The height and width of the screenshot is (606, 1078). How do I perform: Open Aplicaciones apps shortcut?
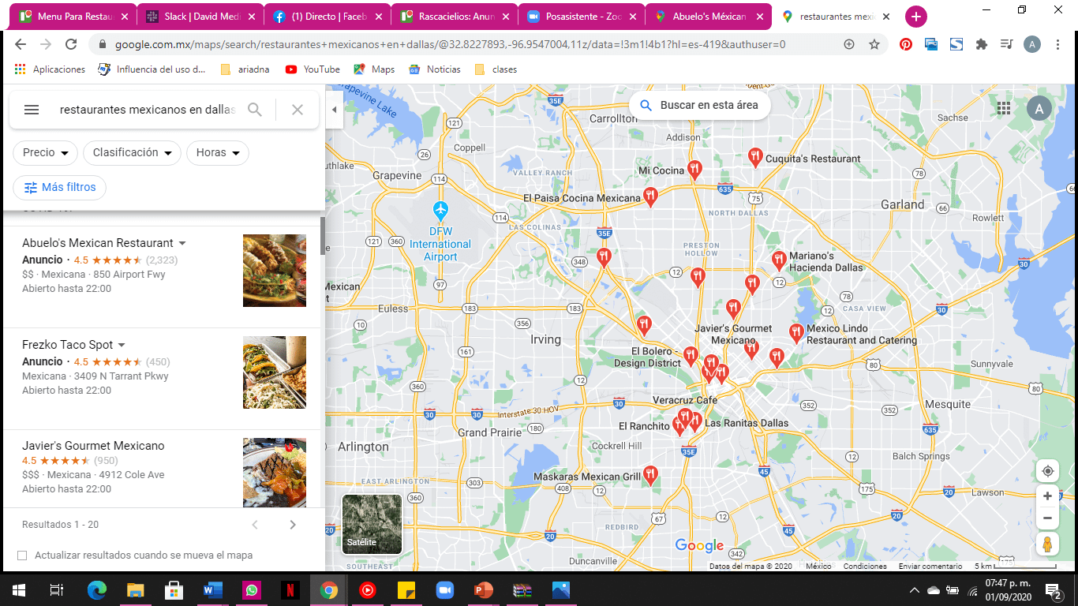[50, 69]
